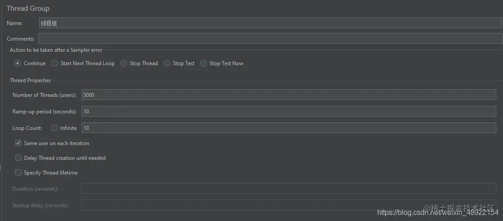Click the Startup delay (seconds) field
The height and width of the screenshot is (221, 503).
289,205
